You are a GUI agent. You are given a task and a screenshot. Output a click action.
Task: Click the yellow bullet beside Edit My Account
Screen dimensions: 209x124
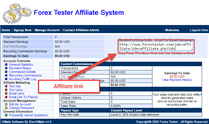[x=6, y=104]
